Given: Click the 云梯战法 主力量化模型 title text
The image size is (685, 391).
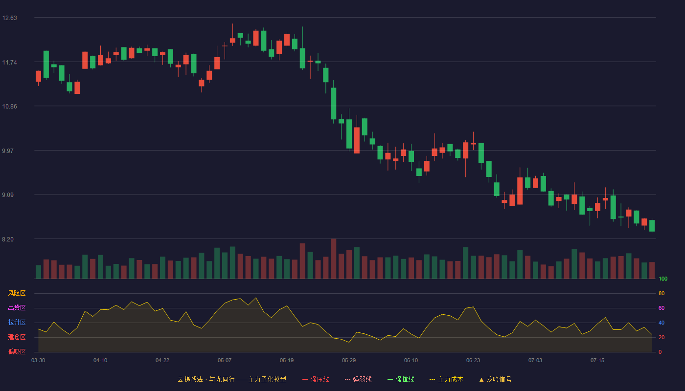Looking at the screenshot, I should (x=231, y=379).
